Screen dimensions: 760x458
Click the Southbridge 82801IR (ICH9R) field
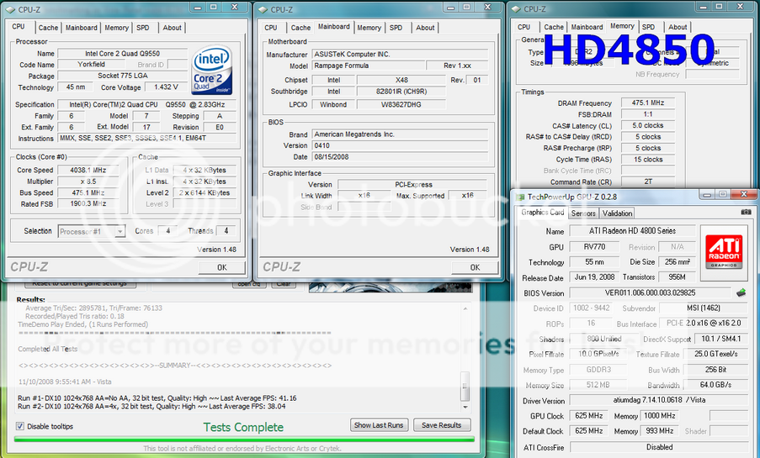(x=401, y=91)
